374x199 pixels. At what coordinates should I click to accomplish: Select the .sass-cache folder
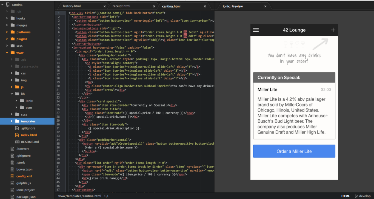30,66
